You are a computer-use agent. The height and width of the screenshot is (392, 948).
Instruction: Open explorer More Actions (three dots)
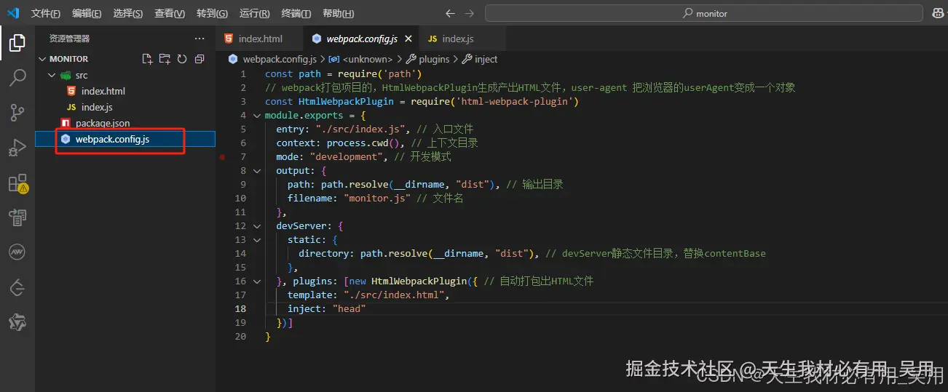pos(200,39)
